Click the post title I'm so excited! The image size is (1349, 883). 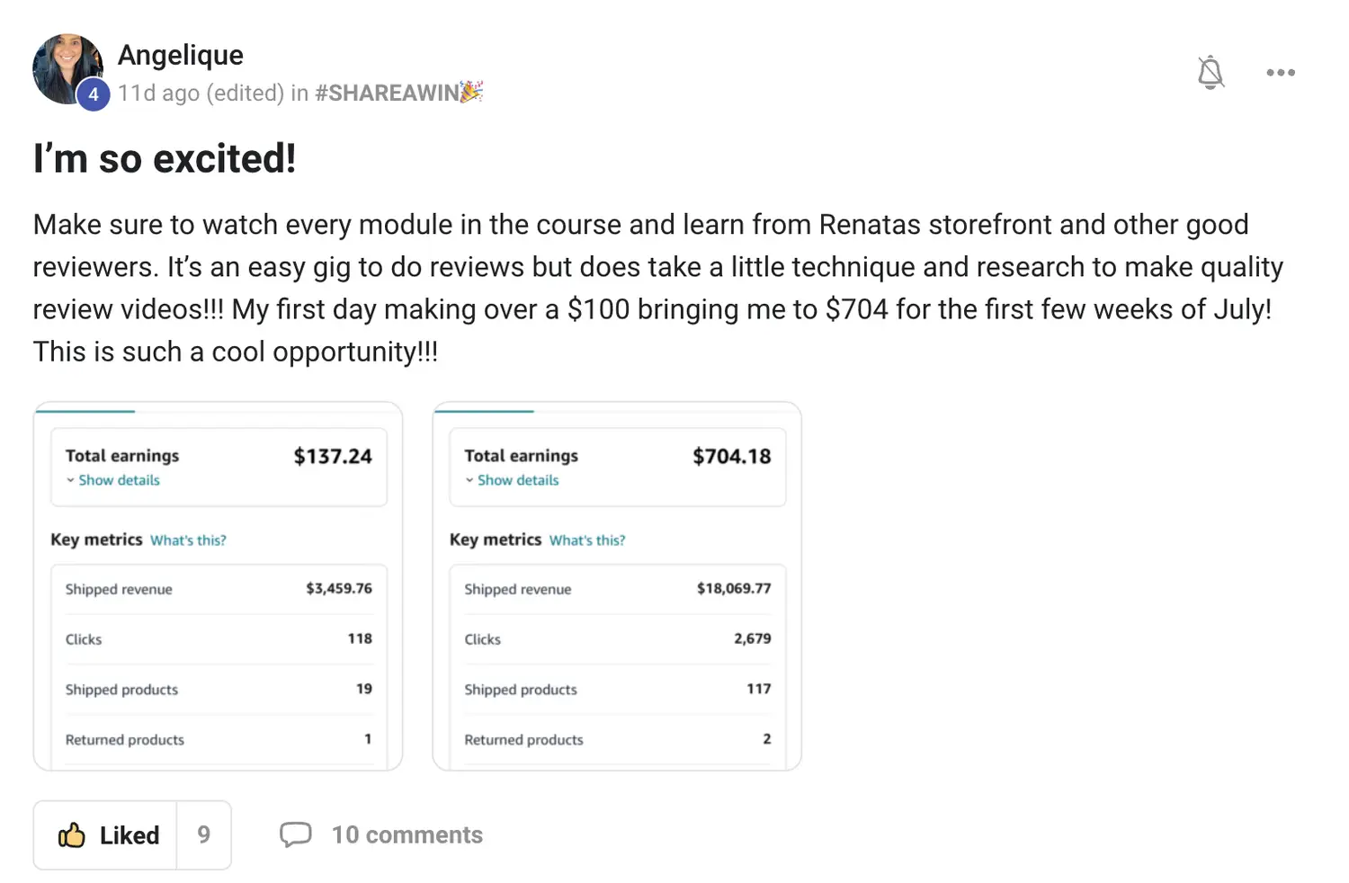165,159
